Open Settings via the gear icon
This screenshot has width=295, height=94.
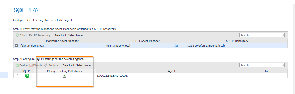tap(46, 65)
